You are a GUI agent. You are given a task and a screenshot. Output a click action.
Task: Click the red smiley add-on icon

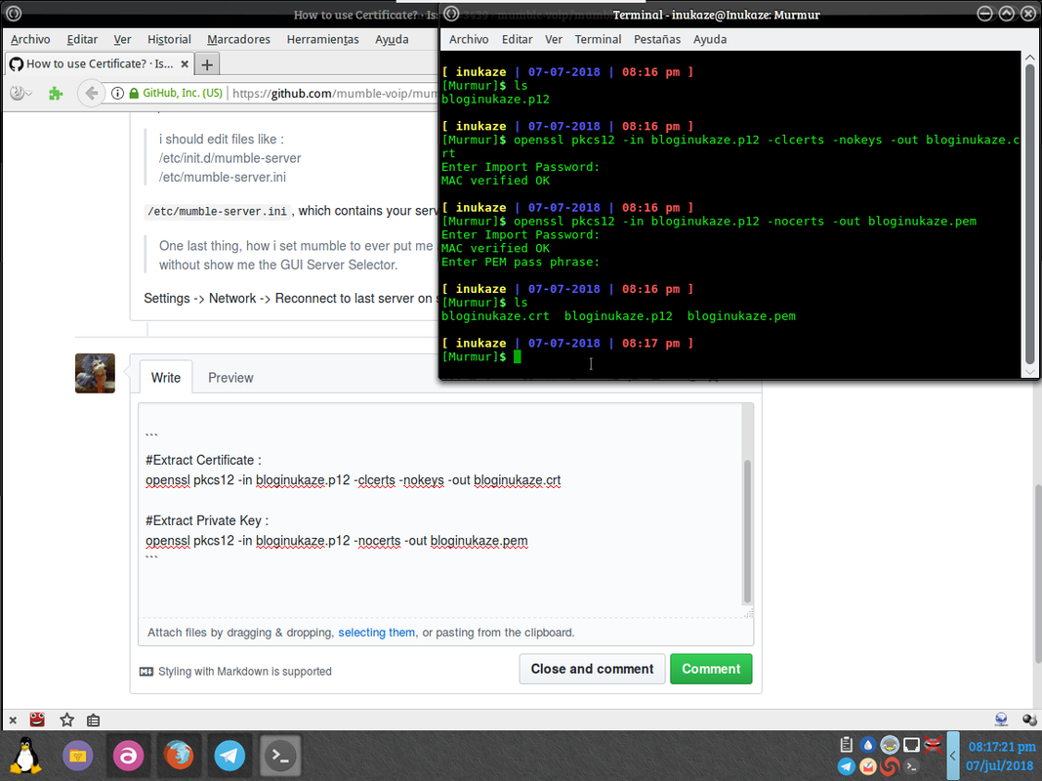coord(37,719)
